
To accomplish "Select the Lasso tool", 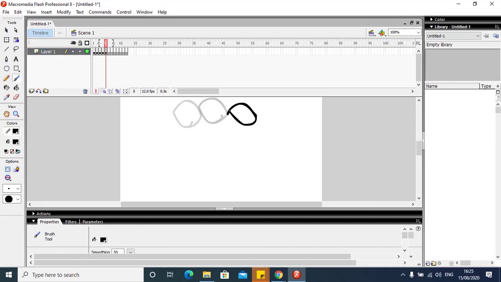I will point(16,49).
